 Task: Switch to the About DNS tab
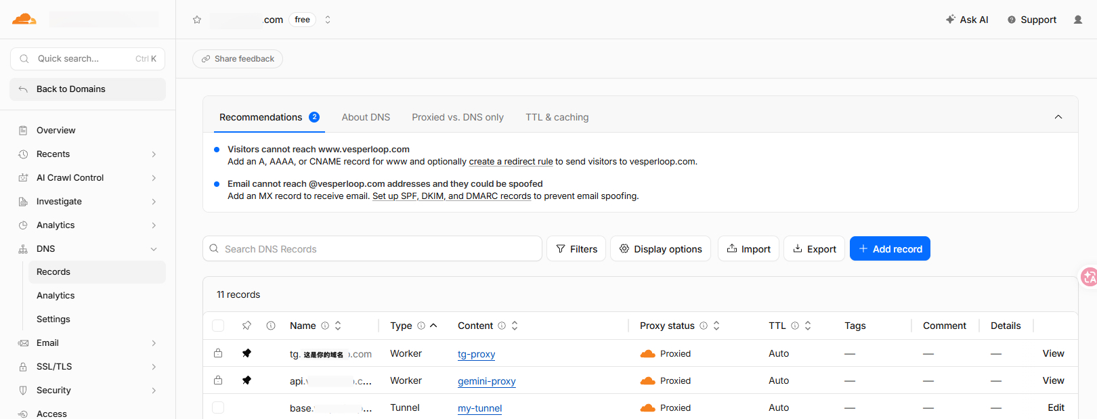click(366, 117)
